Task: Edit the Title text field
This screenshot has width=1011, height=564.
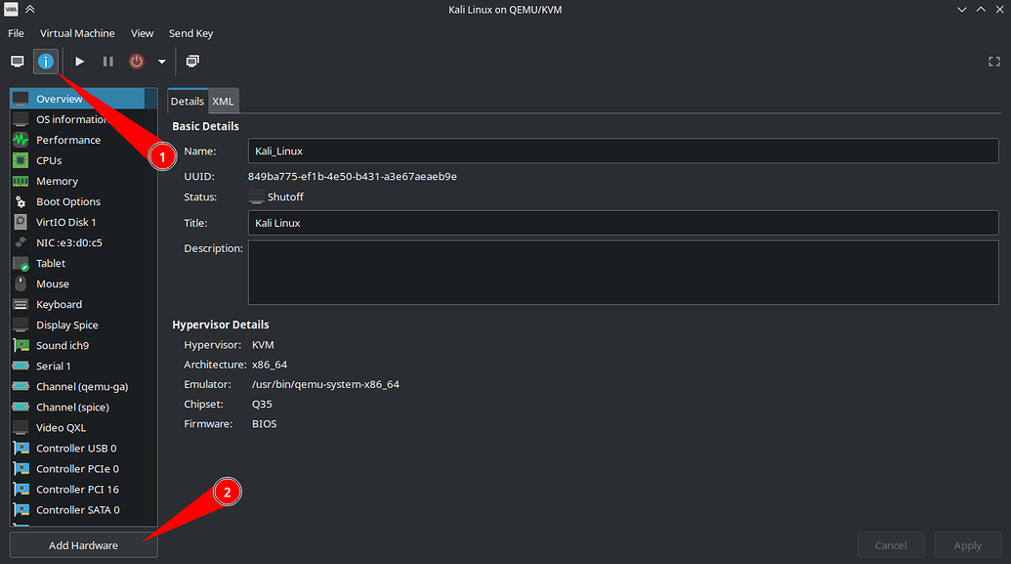Action: pyautogui.click(x=622, y=222)
